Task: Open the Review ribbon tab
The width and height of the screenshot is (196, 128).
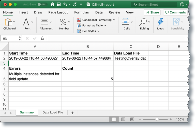Action: [114, 12]
